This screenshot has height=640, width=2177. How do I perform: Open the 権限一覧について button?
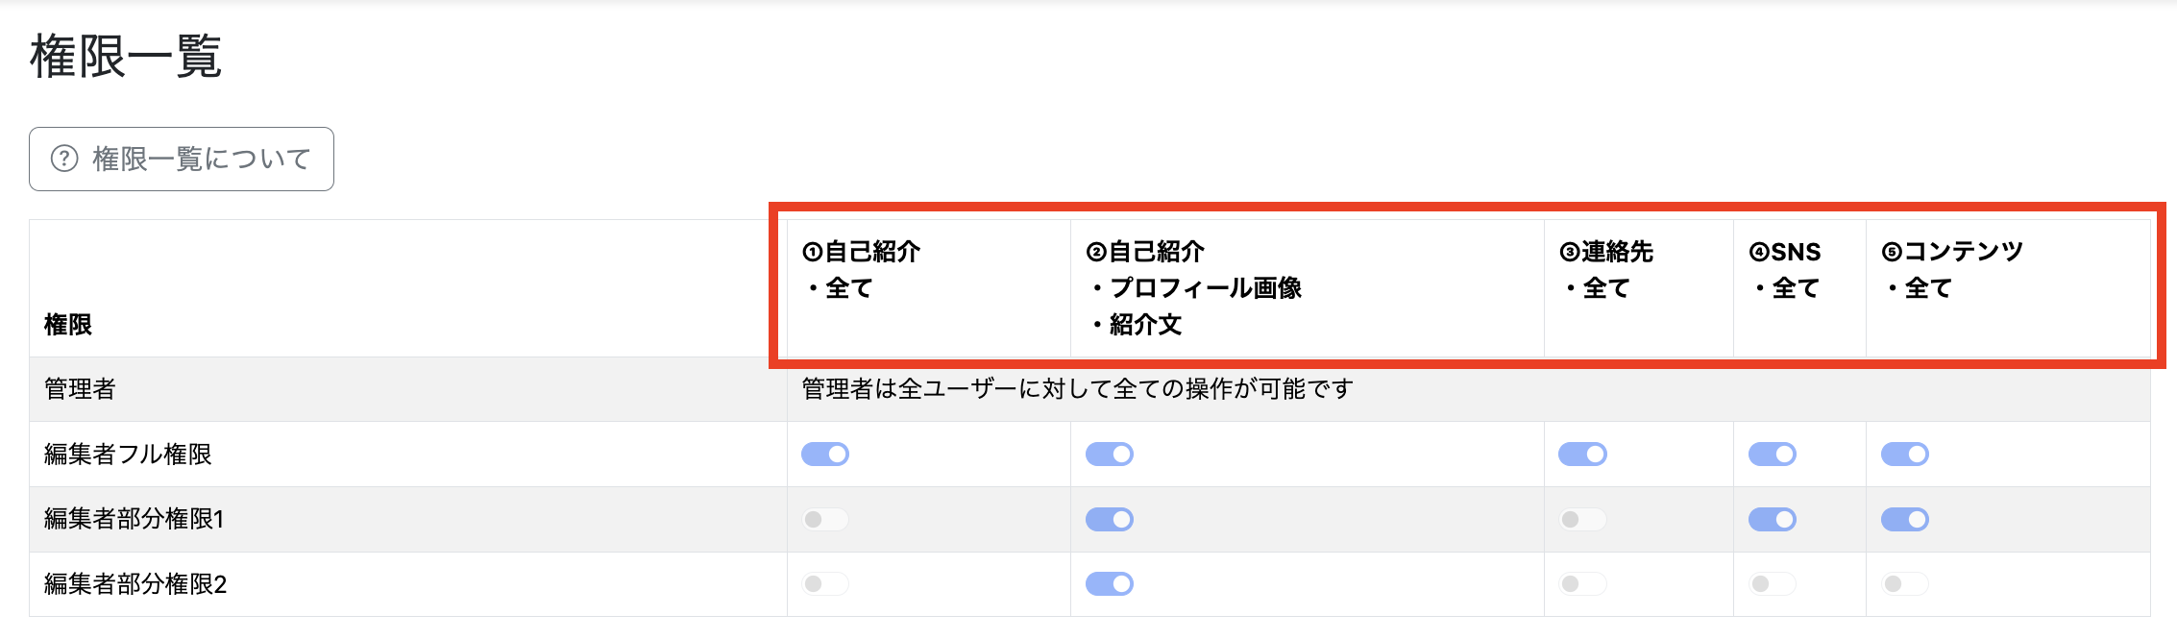tap(182, 159)
